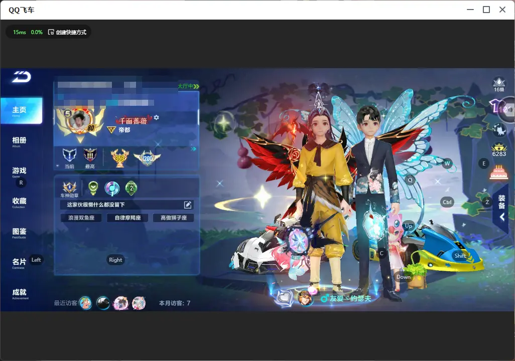The height and width of the screenshot is (361, 515).
Task: Click the green shield medal icon
Action: 93,188
